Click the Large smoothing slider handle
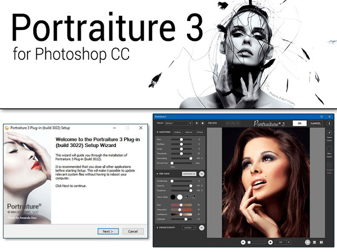Viewport: 337px width, 252px height. click(181, 149)
